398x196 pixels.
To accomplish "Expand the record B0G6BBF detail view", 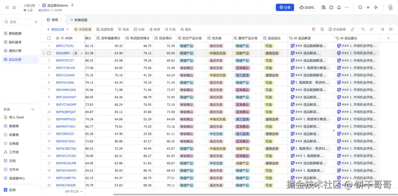I will pos(75,53).
